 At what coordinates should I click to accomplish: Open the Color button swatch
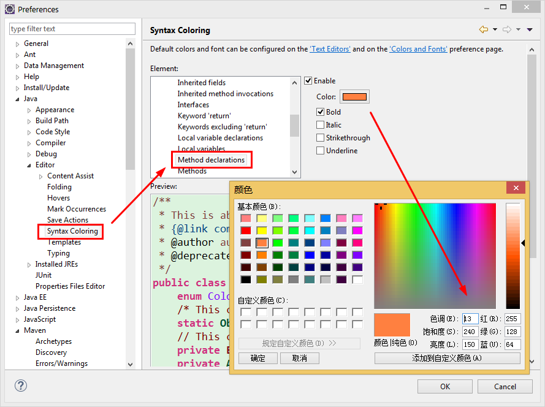(x=354, y=97)
